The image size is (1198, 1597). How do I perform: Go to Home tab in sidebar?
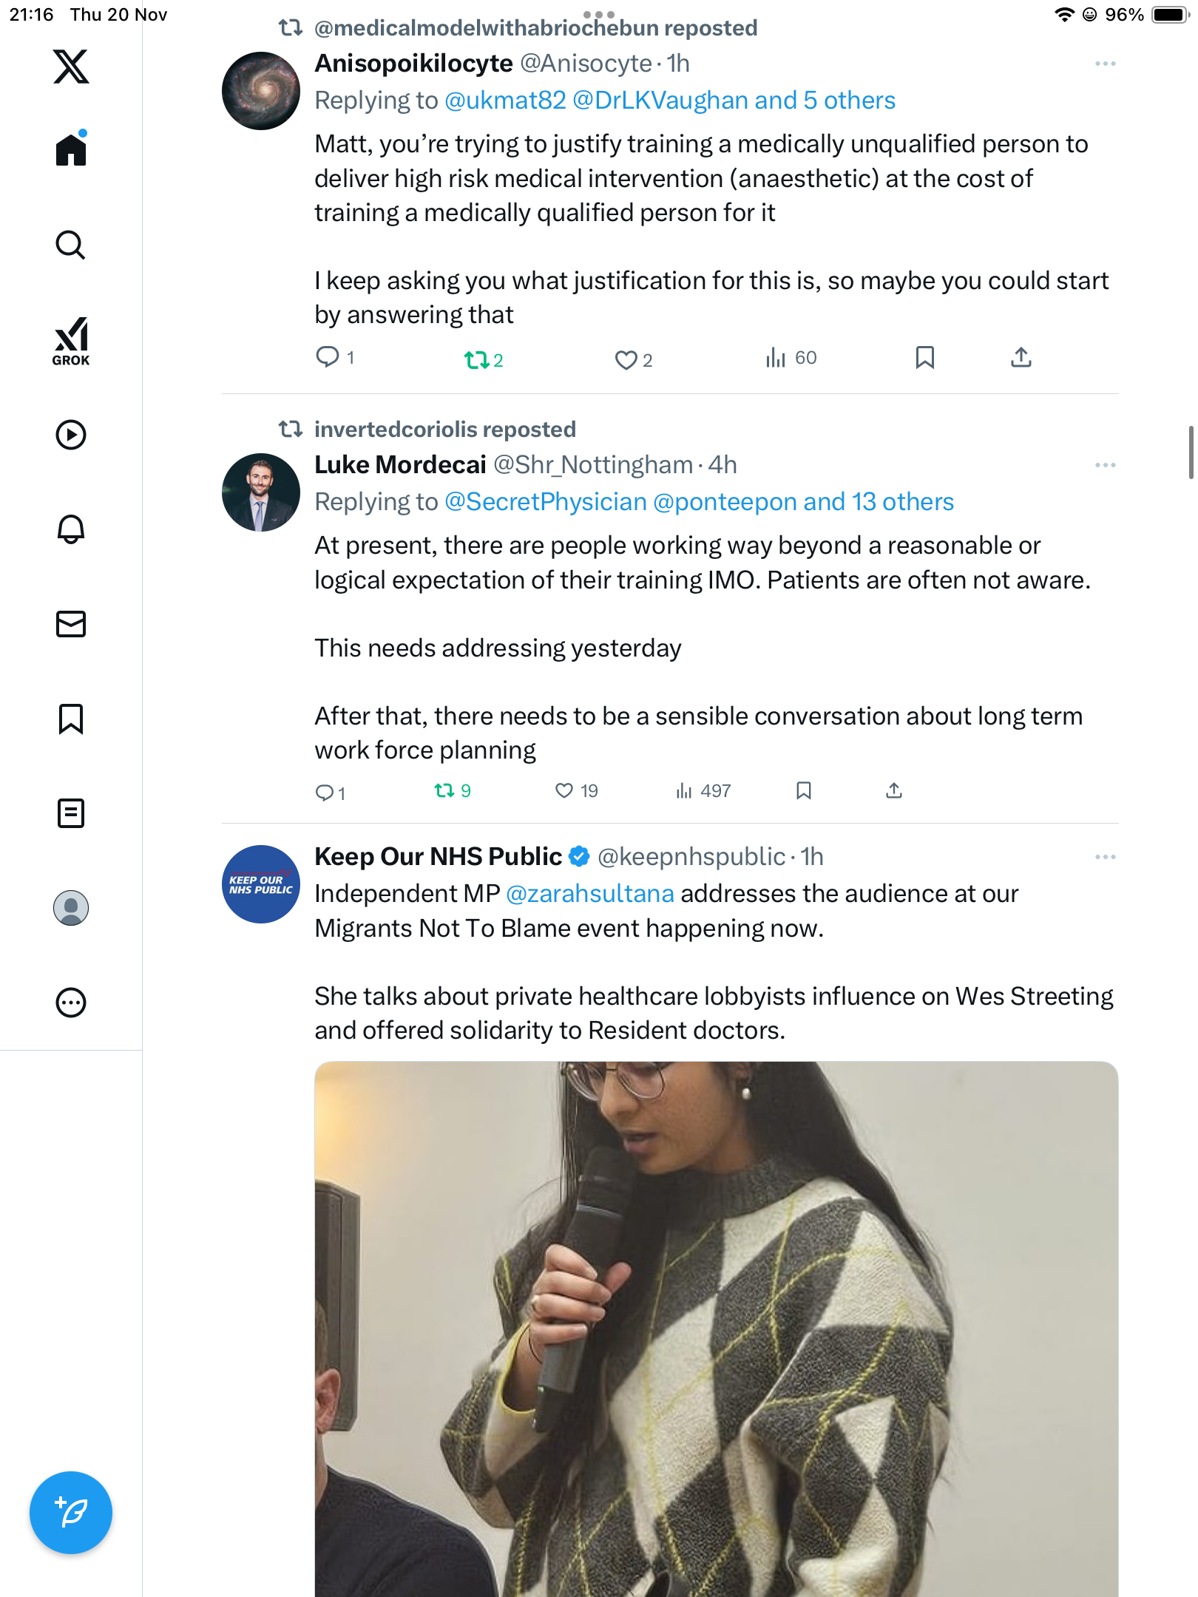(x=71, y=150)
